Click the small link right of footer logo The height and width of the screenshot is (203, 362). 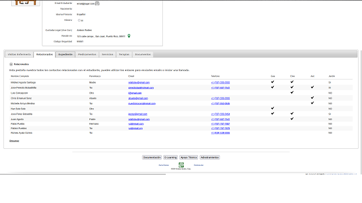199,165
